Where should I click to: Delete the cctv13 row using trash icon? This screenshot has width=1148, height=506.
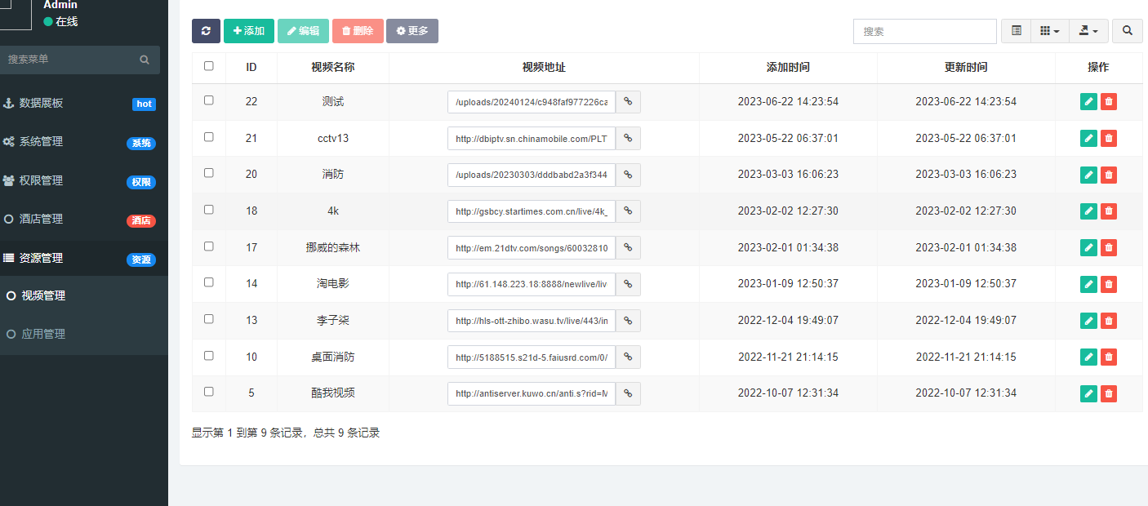pos(1108,138)
